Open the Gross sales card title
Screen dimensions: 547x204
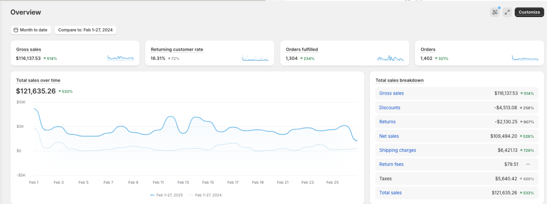tap(29, 49)
